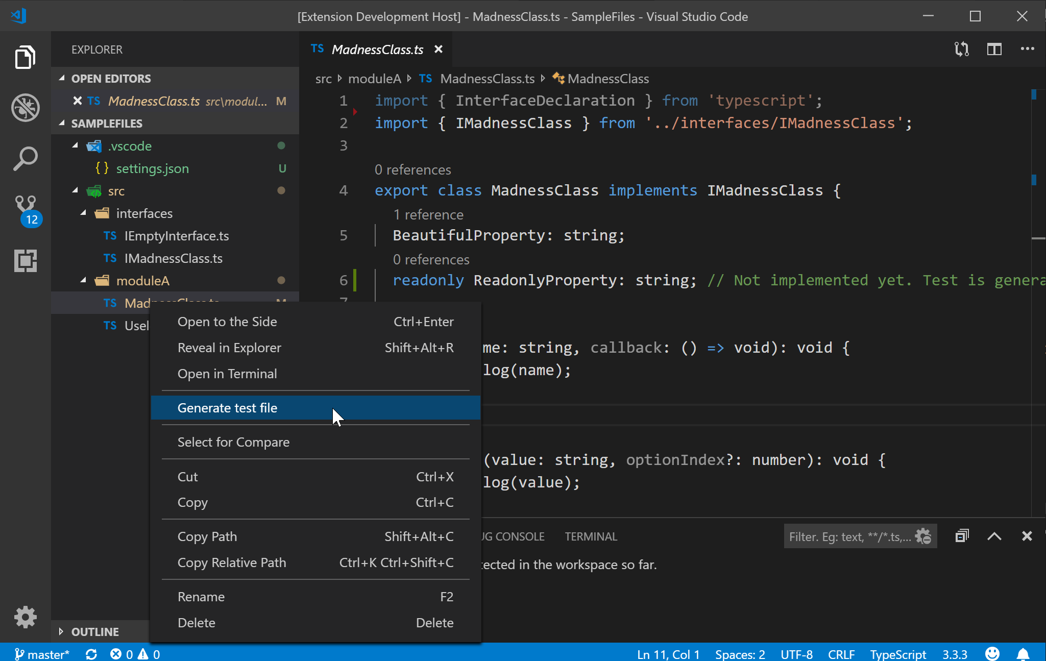The image size is (1046, 661).
Task: Click the problems filter text input
Action: coord(848,536)
